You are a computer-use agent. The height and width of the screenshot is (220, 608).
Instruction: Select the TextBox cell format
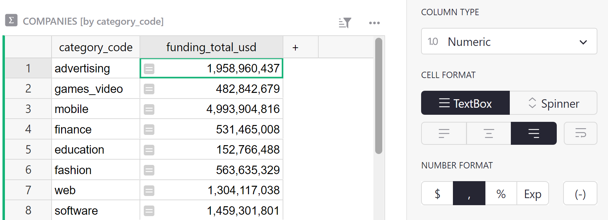[465, 103]
